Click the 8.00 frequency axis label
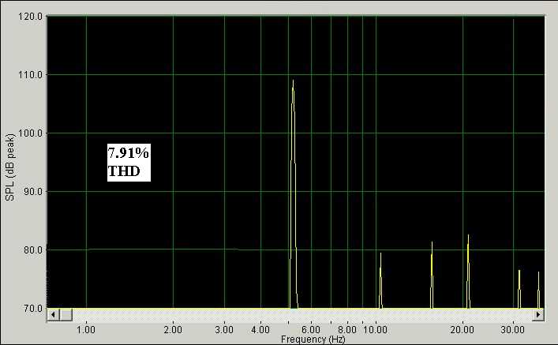558x345 pixels. [x=347, y=330]
